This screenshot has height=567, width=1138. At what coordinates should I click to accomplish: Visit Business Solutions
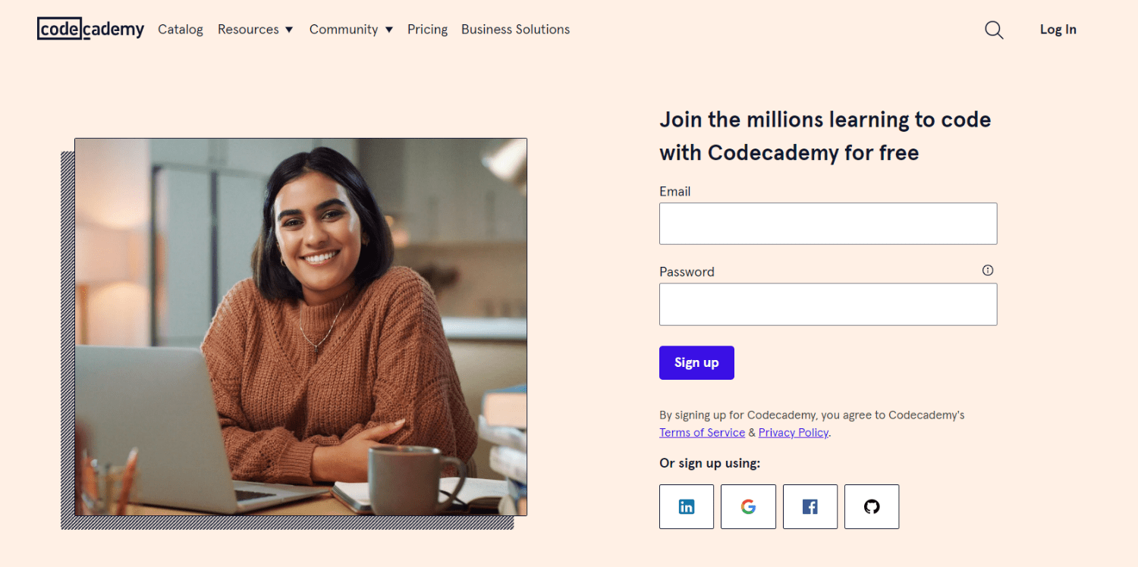515,29
